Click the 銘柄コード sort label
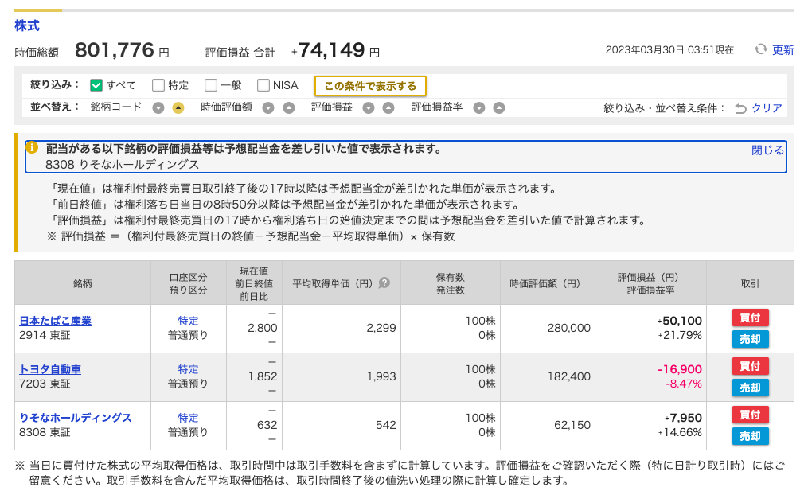Screen dimensions: 808x495 pos(116,107)
